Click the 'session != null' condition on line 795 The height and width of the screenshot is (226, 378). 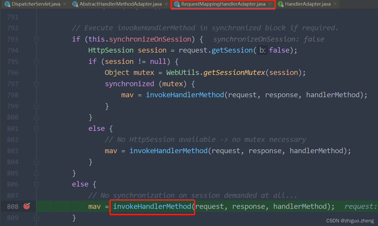tap(136, 62)
